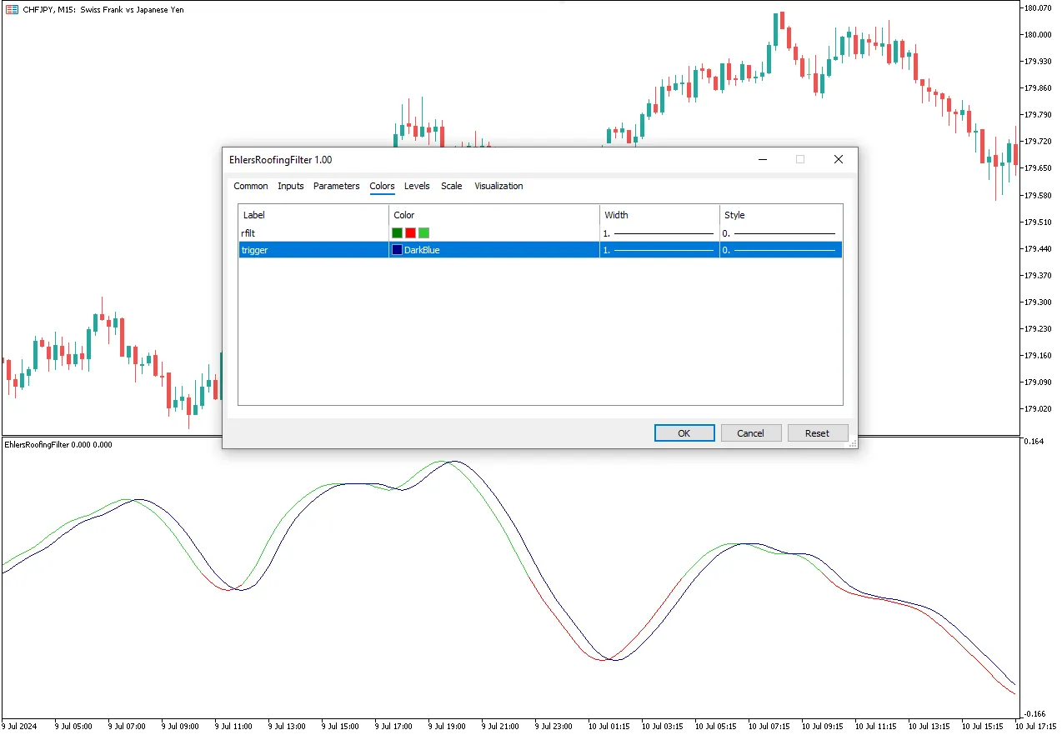Viewport: 1062px width, 735px height.
Task: Switch to the Common tab
Action: (250, 186)
